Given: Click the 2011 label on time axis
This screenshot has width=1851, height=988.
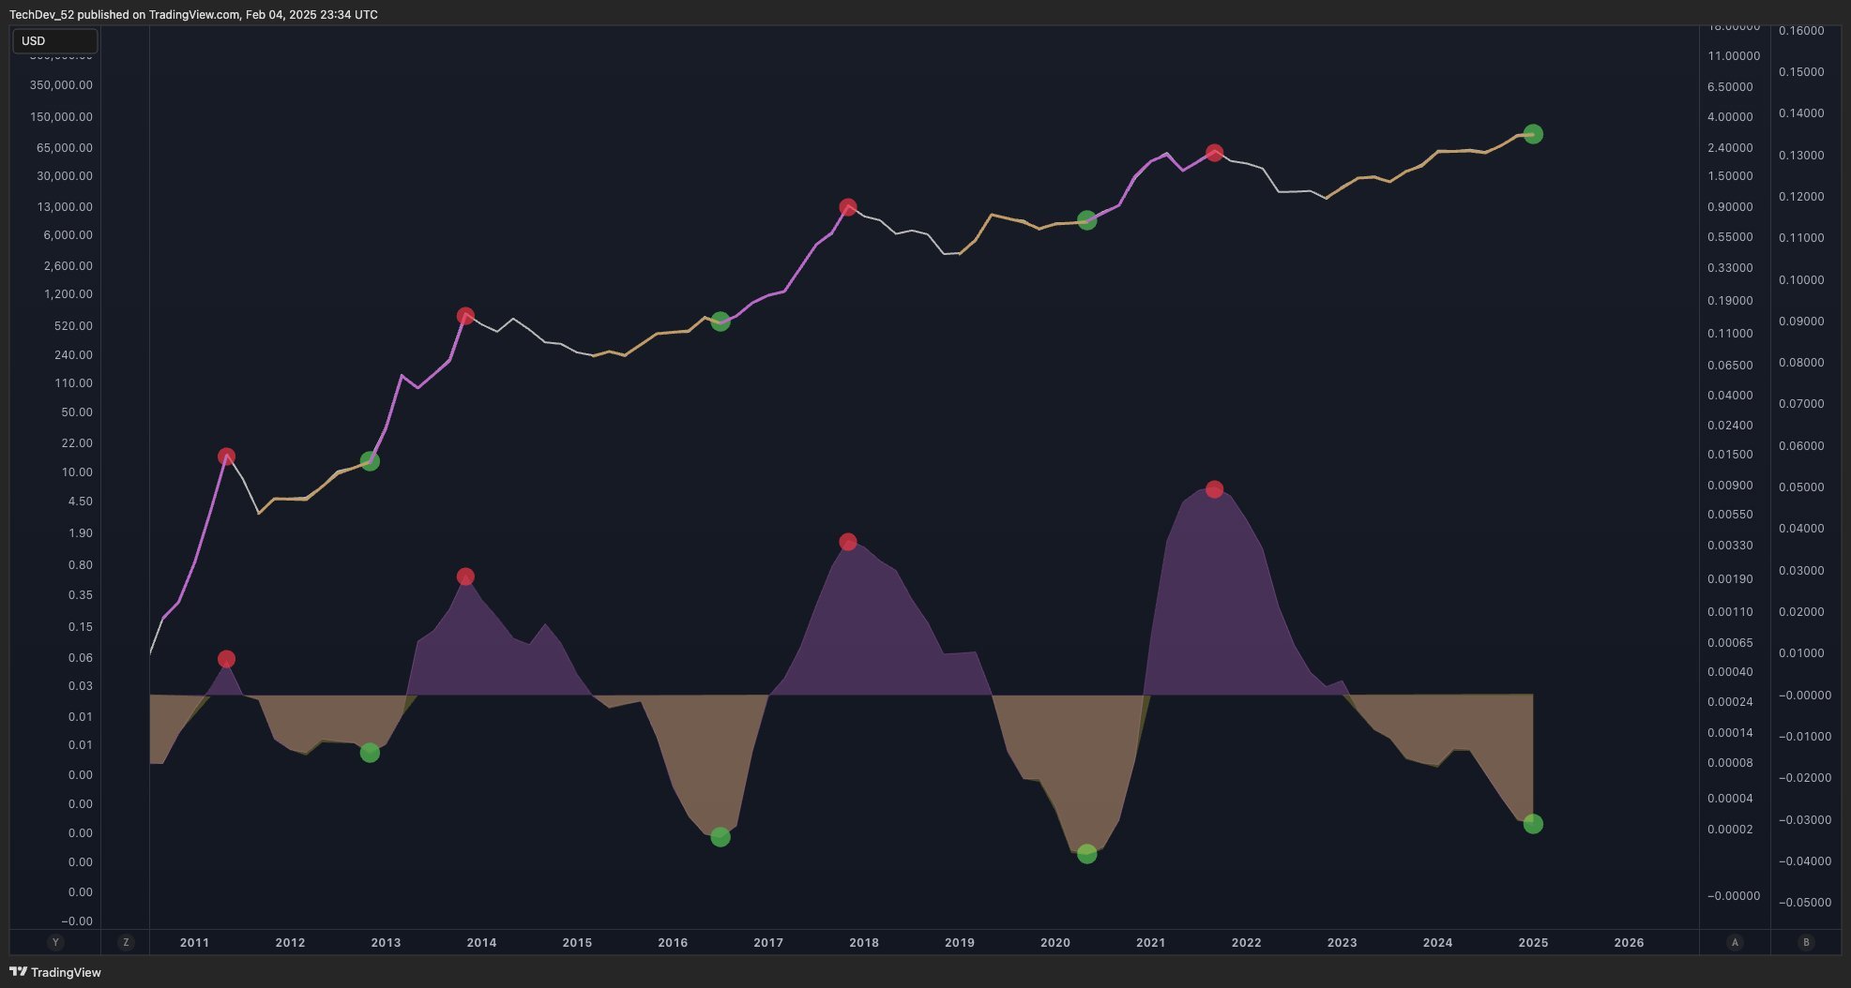Looking at the screenshot, I should [x=194, y=943].
